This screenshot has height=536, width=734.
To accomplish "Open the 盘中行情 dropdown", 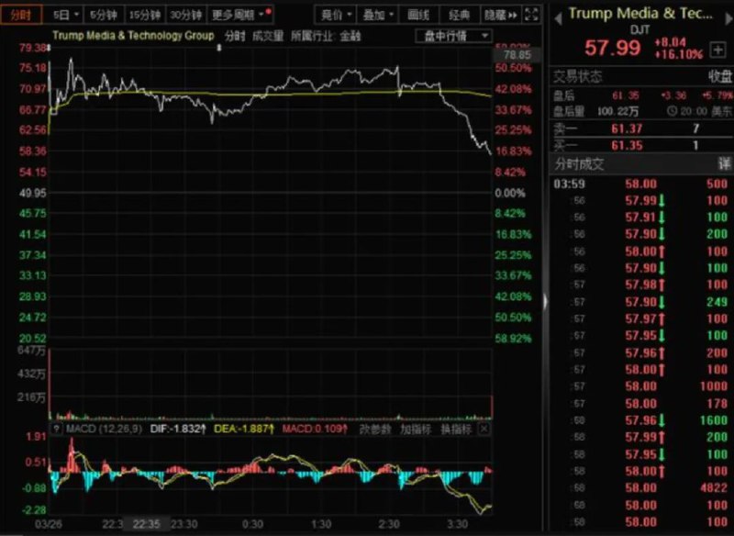I will pos(447,35).
